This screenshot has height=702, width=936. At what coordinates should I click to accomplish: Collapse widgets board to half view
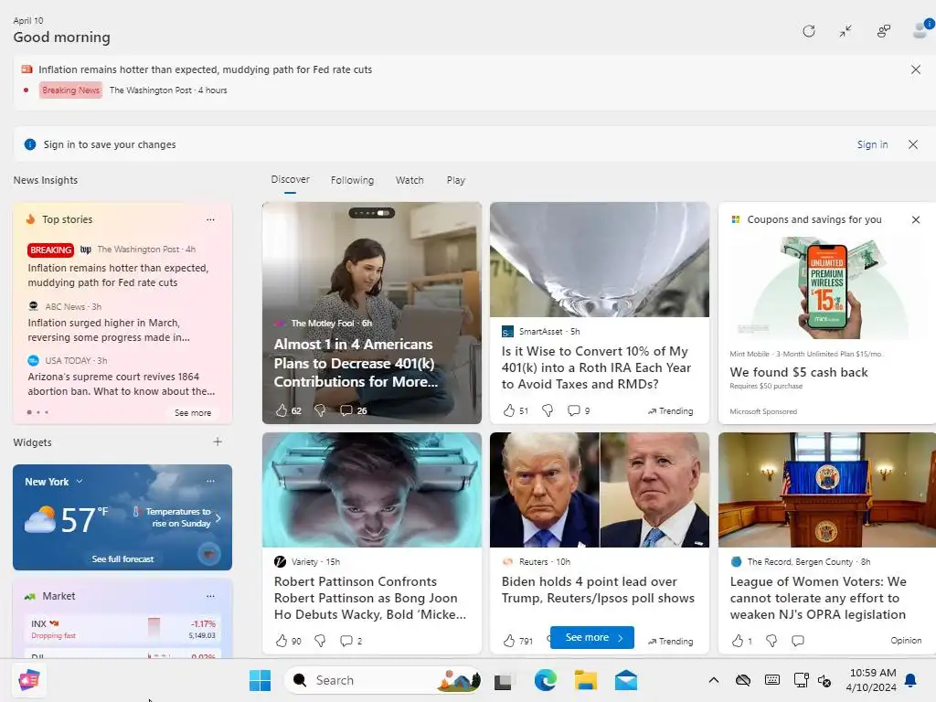click(846, 31)
